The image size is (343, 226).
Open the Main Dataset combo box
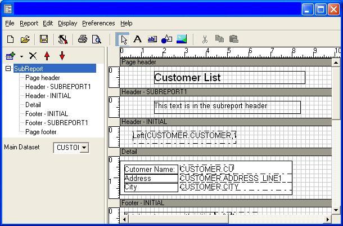[84, 148]
